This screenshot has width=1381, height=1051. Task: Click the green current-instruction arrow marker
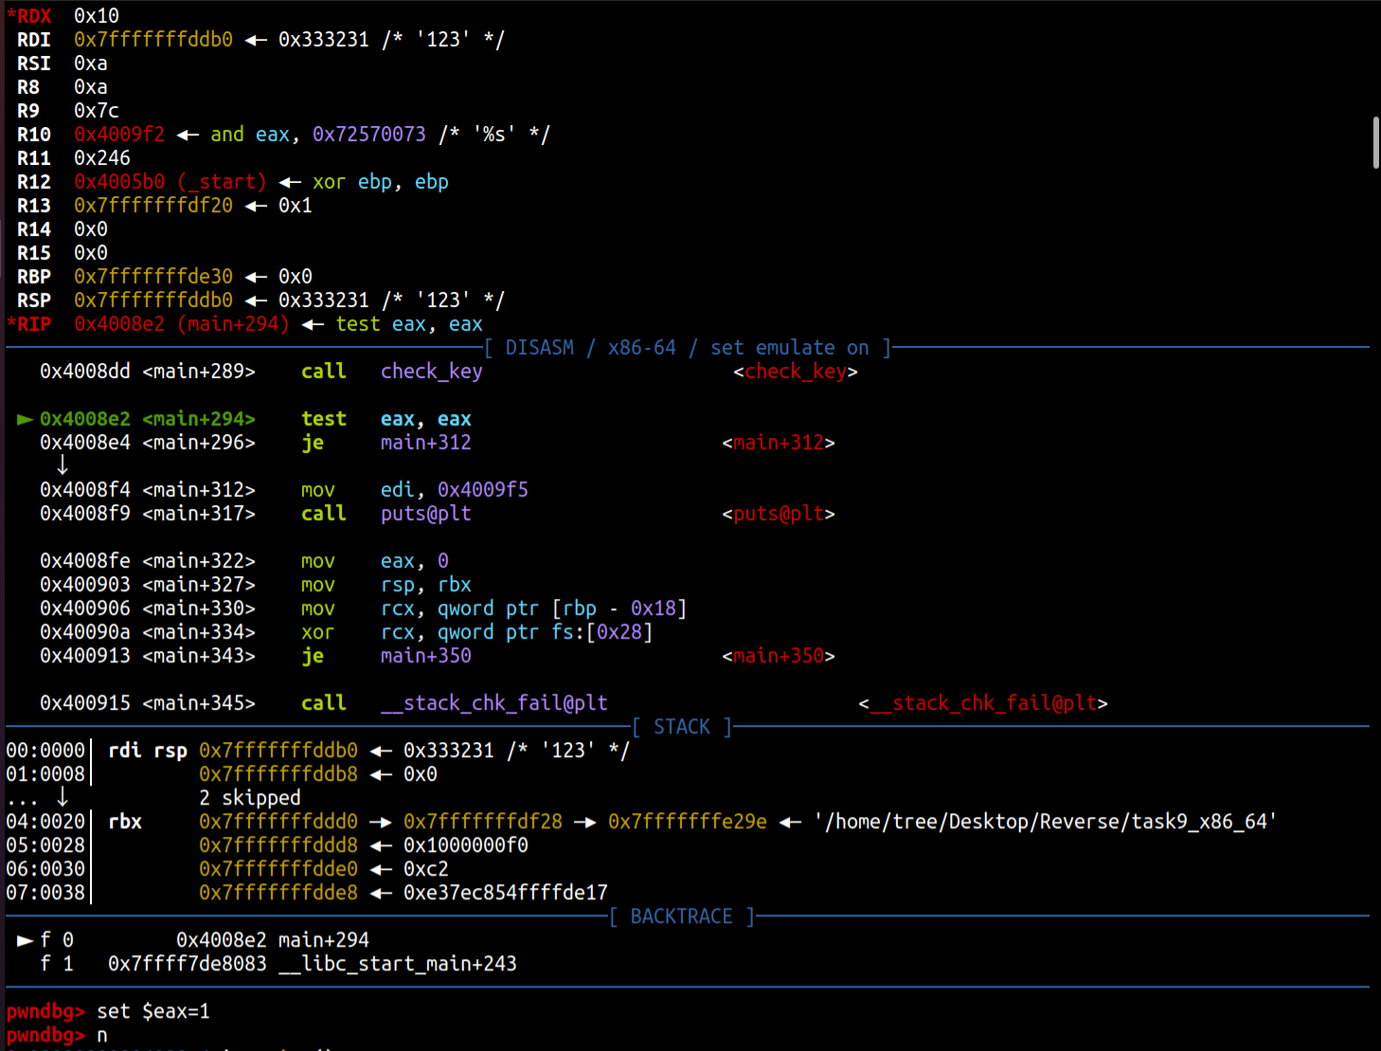coord(25,419)
